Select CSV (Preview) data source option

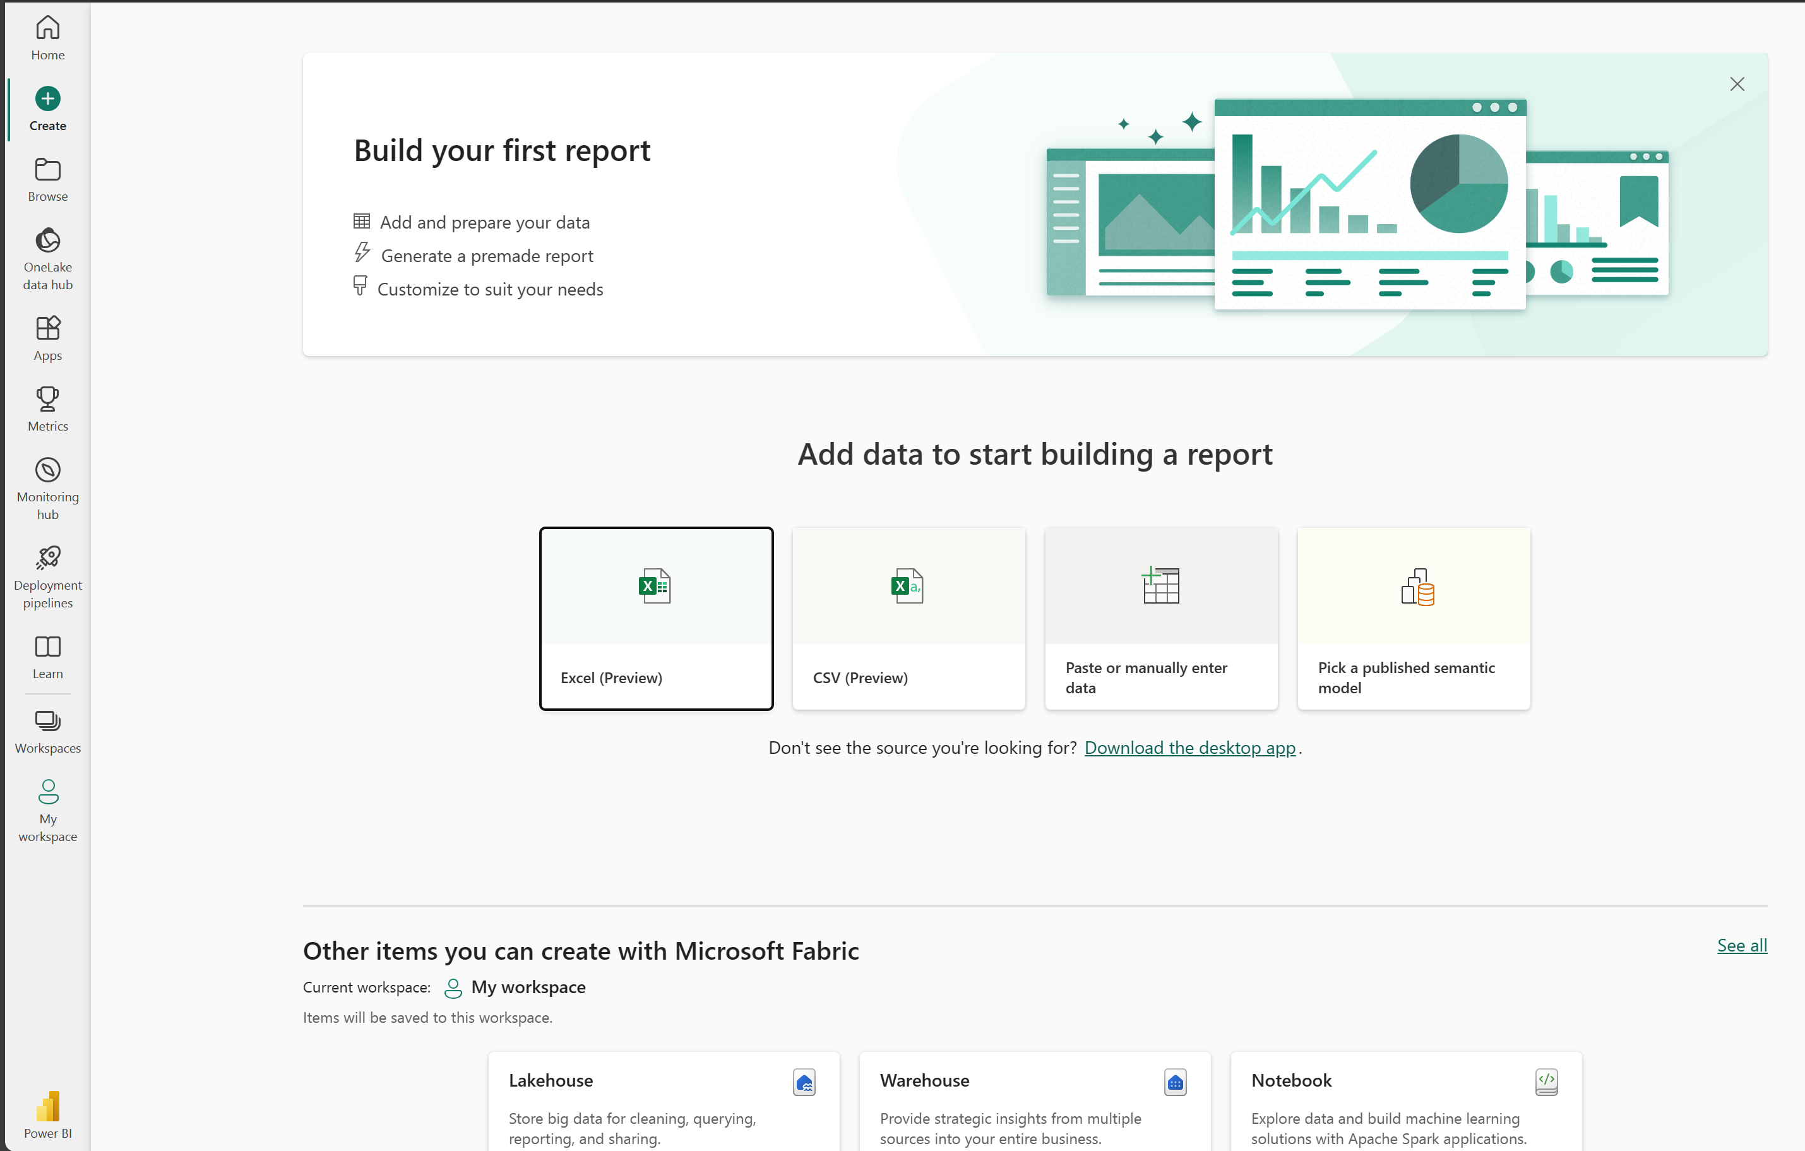pos(908,617)
